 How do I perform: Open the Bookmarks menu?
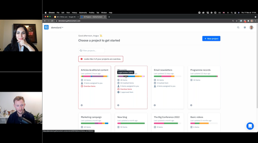pyautogui.click(x=83, y=13)
